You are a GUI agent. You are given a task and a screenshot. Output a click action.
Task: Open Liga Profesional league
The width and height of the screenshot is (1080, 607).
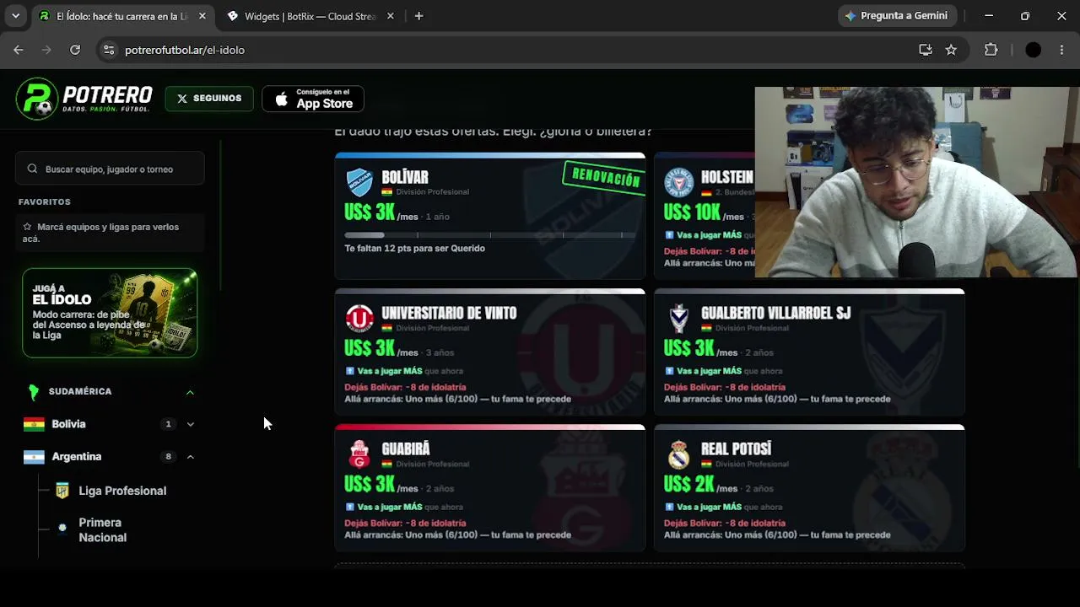coord(122,491)
